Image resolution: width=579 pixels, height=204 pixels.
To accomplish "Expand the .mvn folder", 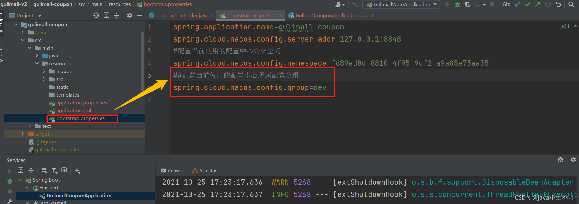I will tap(23, 32).
